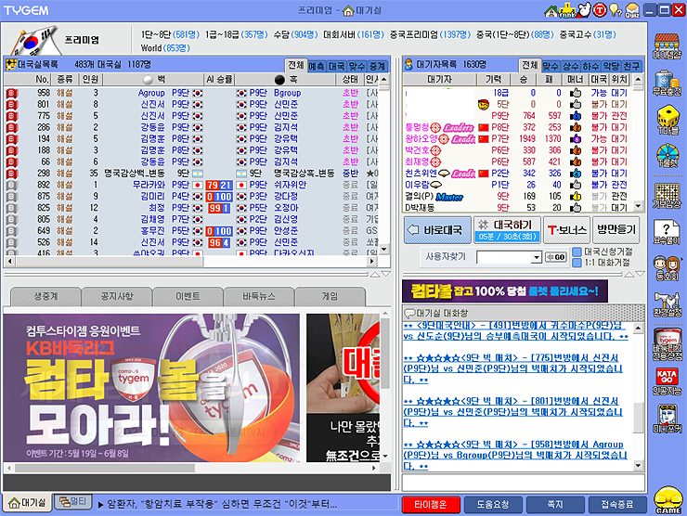The height and width of the screenshot is (516, 687).
Task: Open the home icon in title bar
Action: click(x=551, y=10)
